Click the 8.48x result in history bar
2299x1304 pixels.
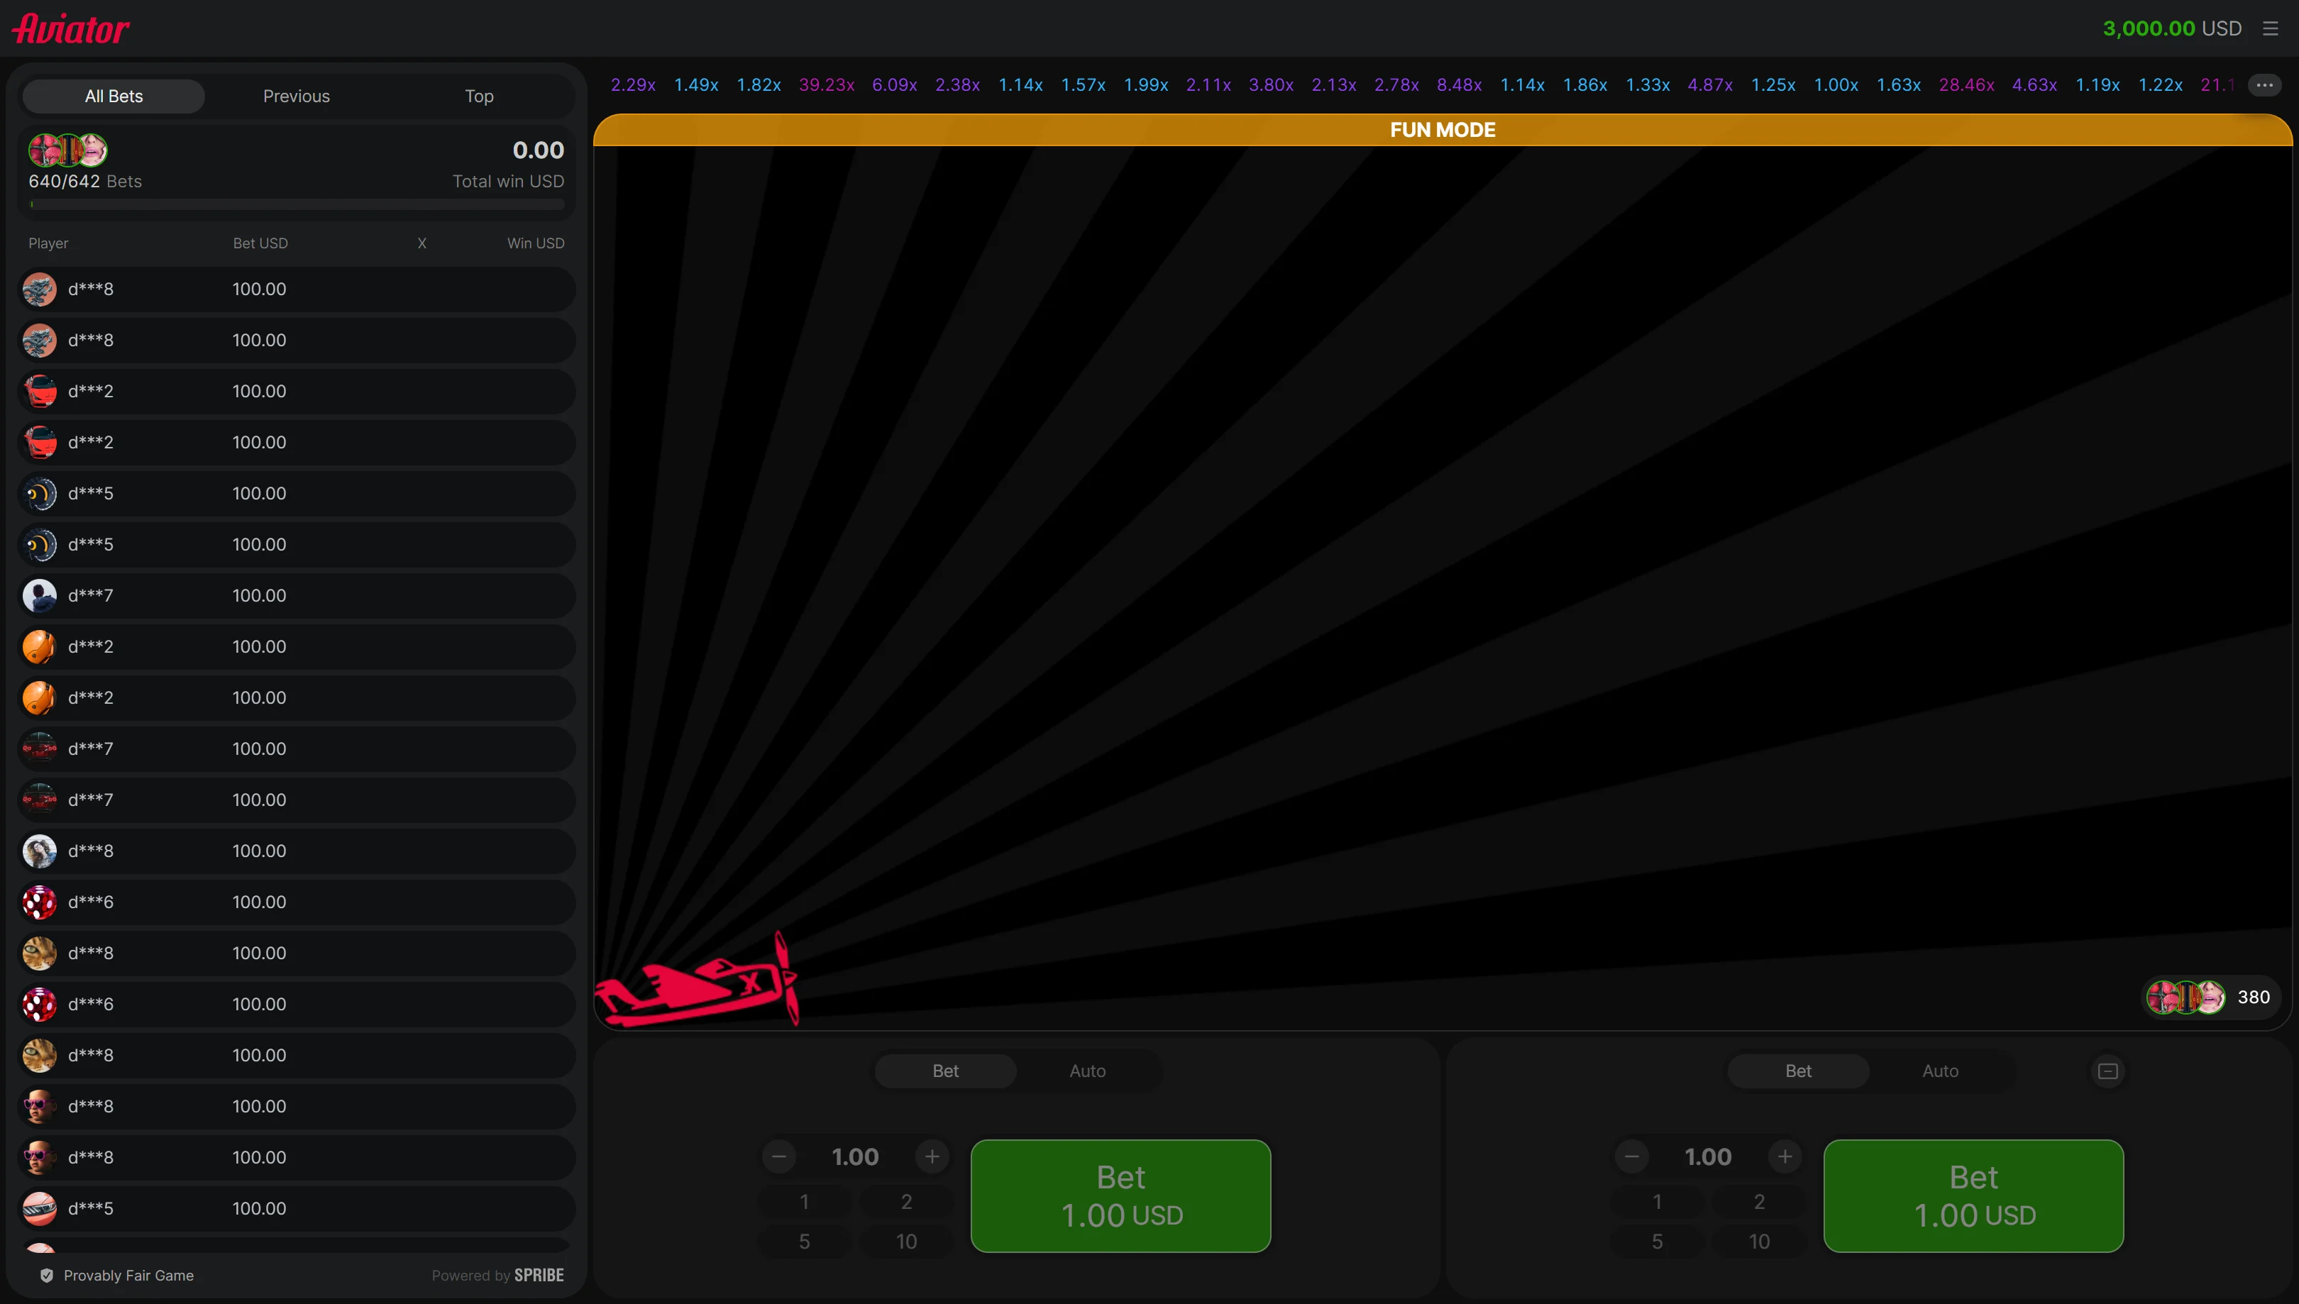[1459, 85]
